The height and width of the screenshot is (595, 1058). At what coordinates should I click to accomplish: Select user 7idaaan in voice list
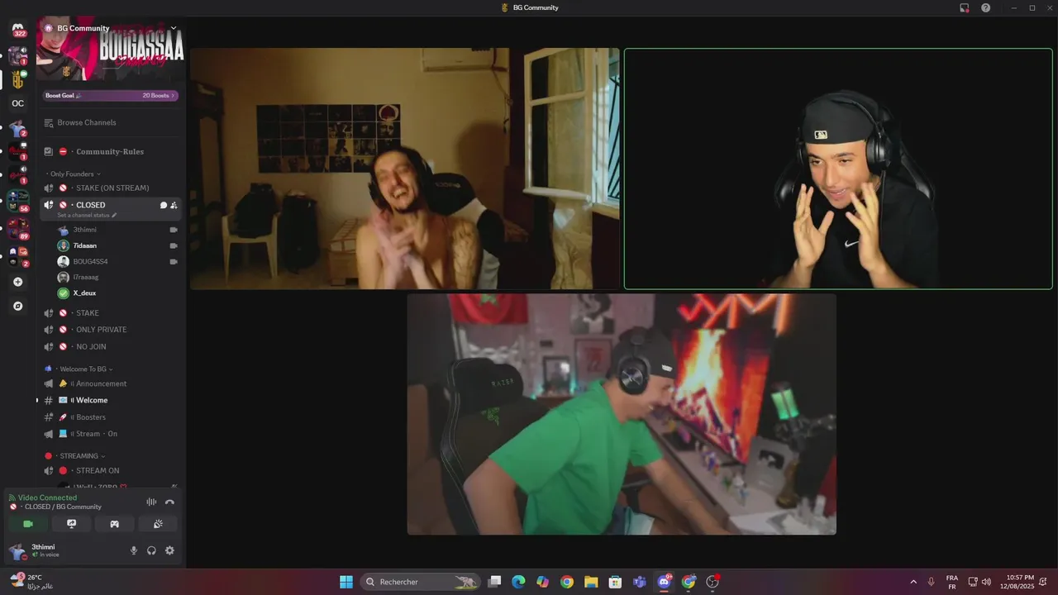[117, 245]
